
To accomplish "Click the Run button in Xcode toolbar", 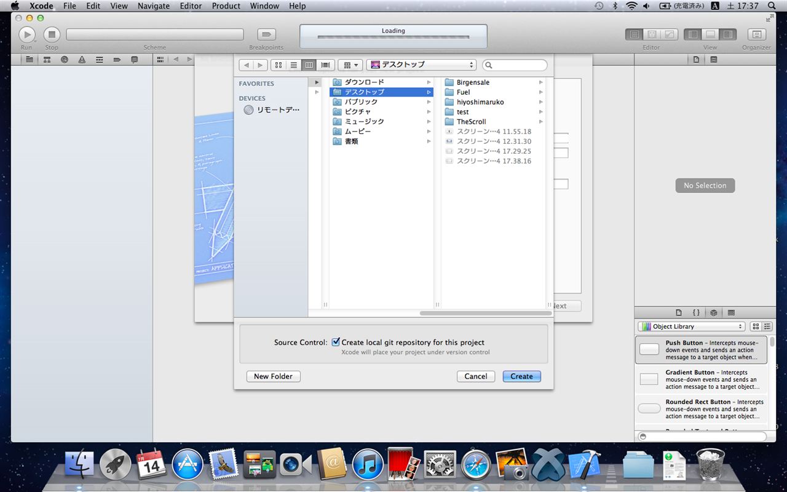I will click(26, 34).
